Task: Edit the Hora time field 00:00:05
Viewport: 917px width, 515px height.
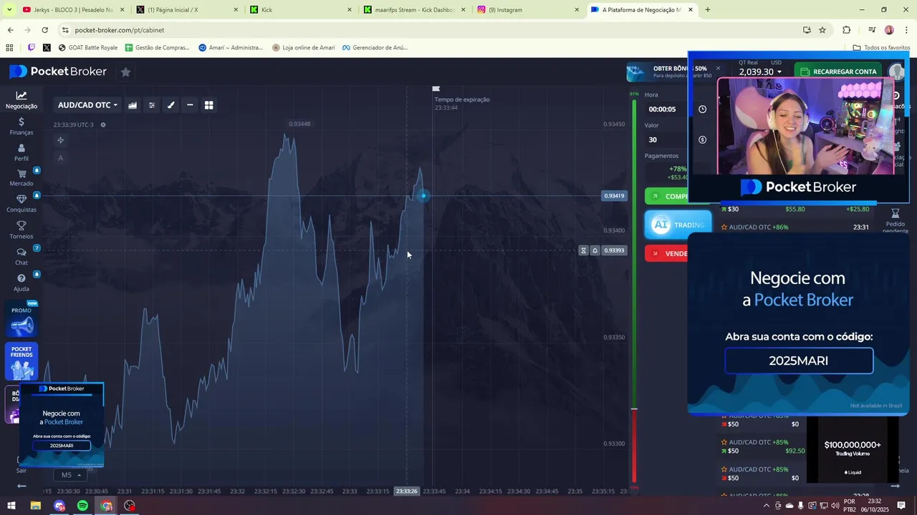Action: [666, 109]
